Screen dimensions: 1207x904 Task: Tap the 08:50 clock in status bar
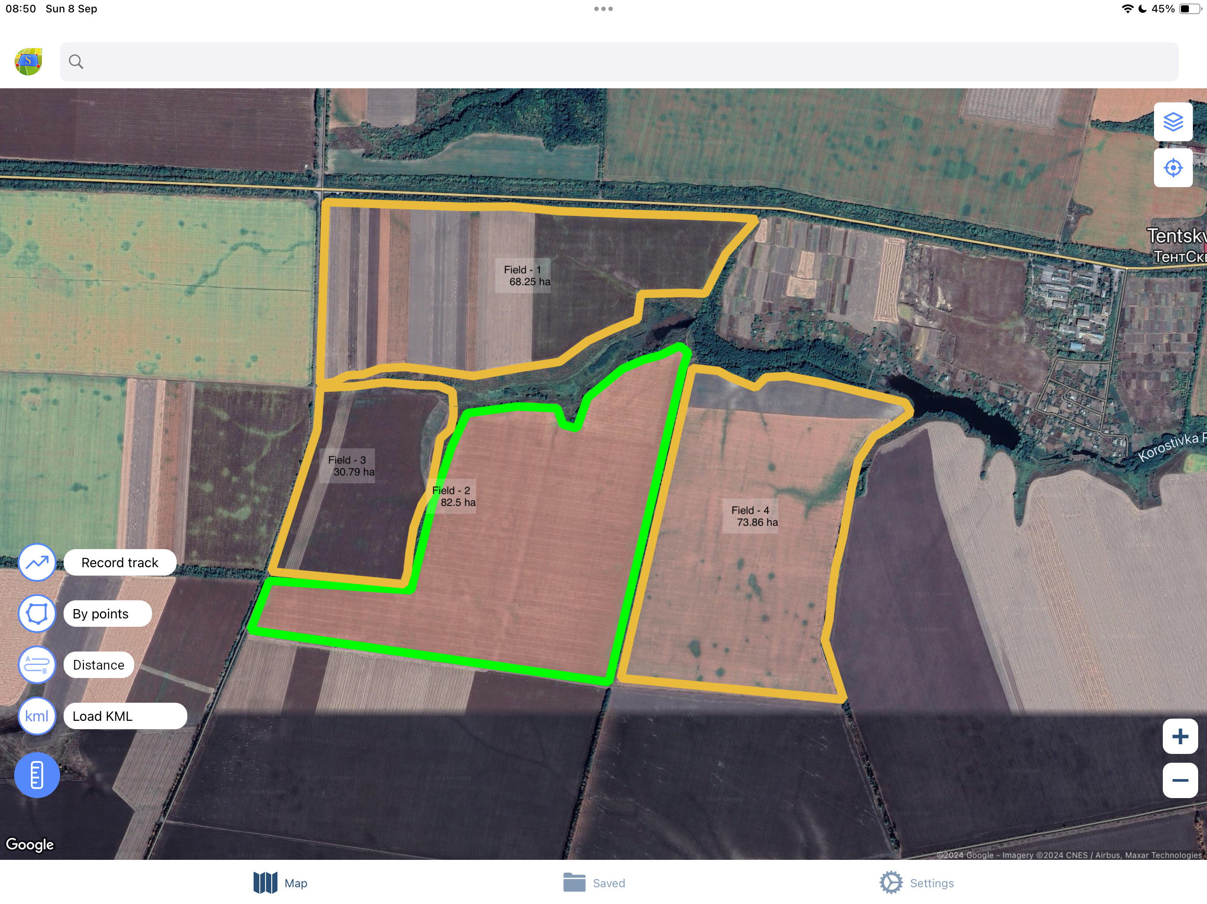tap(21, 9)
